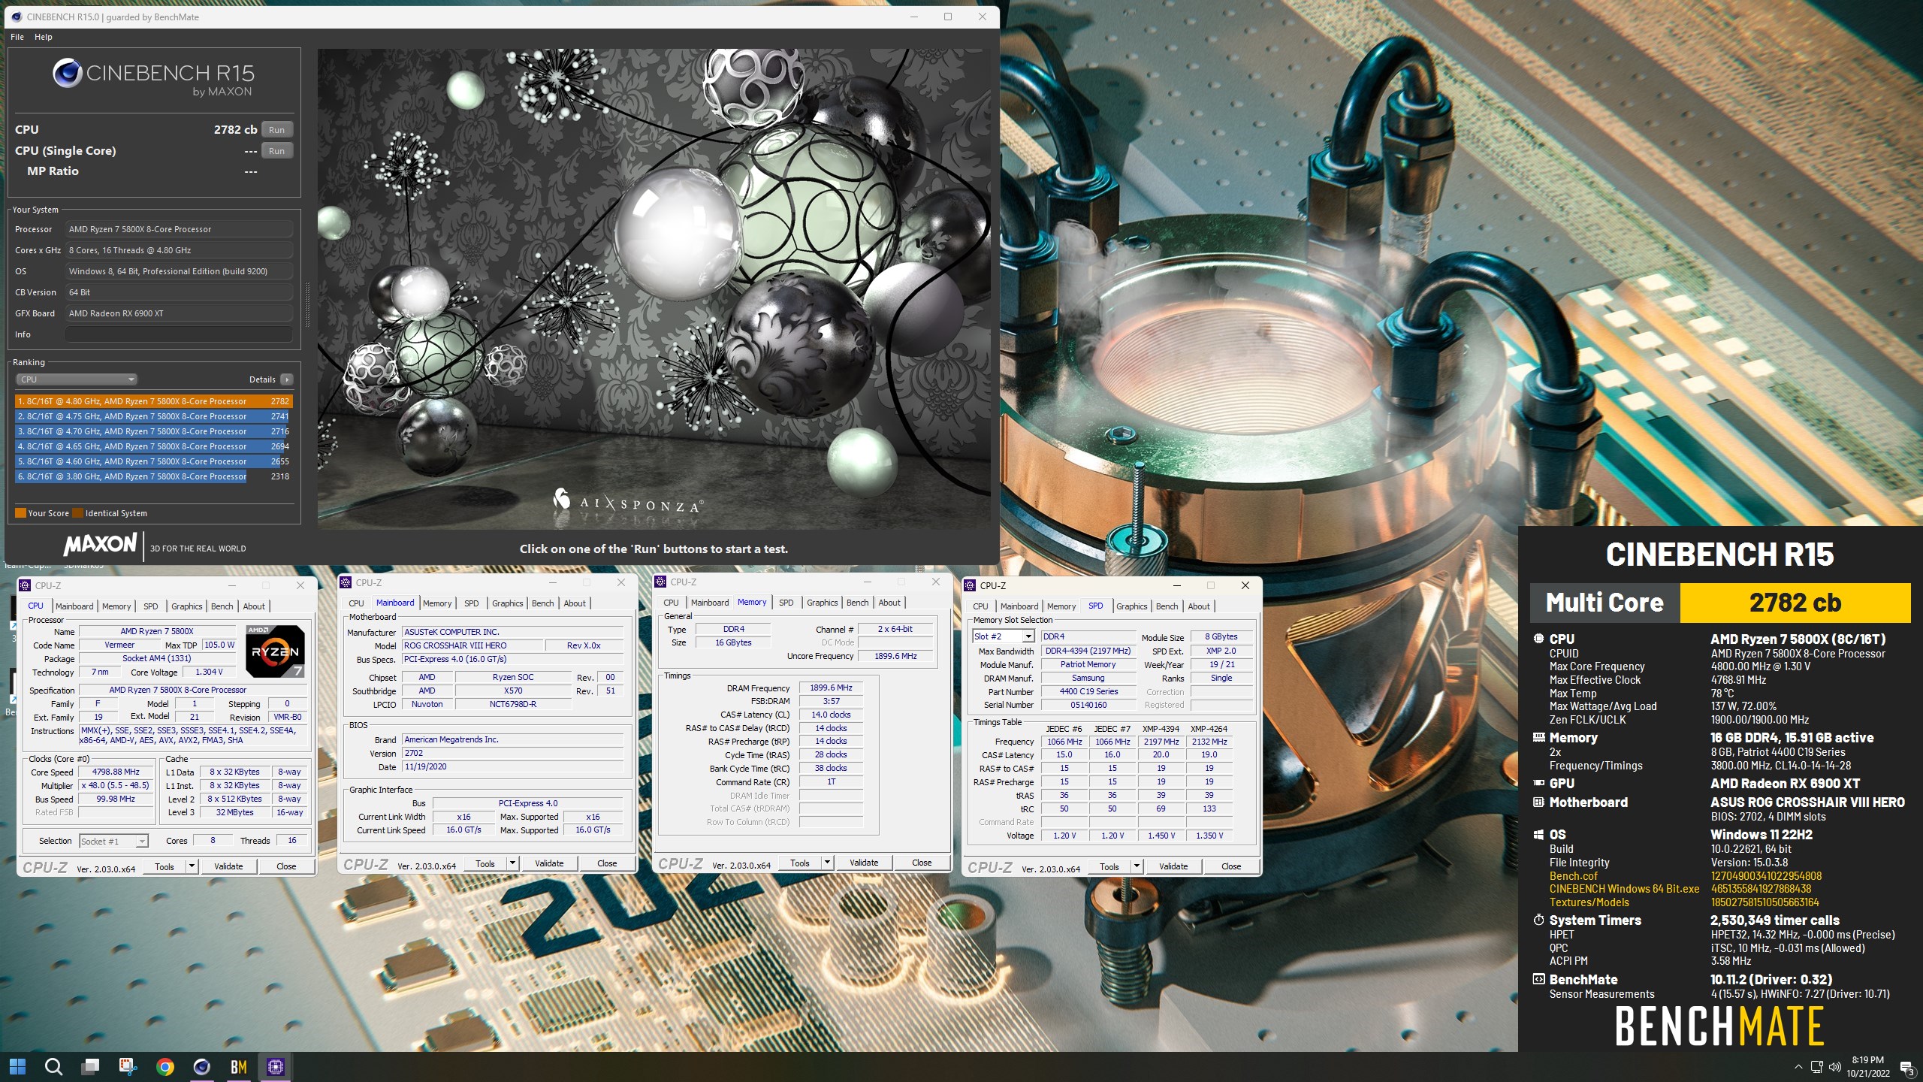Screen dimensions: 1923x1082
Task: Click the Ryzen 7 logo in CPU-Z
Action: click(275, 651)
